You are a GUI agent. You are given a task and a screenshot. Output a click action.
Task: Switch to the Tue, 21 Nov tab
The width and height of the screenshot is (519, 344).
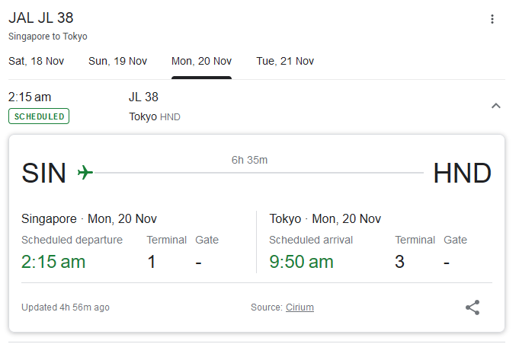[285, 61]
